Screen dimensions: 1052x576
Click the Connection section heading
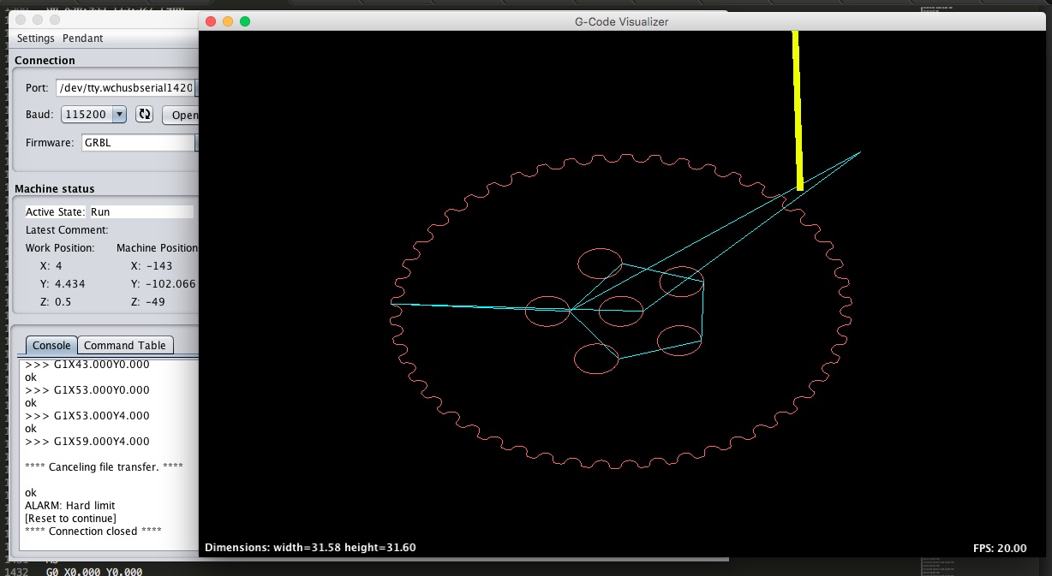click(x=45, y=61)
